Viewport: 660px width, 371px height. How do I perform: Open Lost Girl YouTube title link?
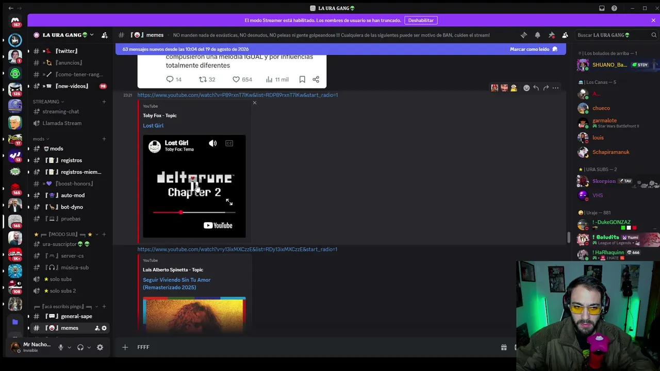click(x=153, y=126)
